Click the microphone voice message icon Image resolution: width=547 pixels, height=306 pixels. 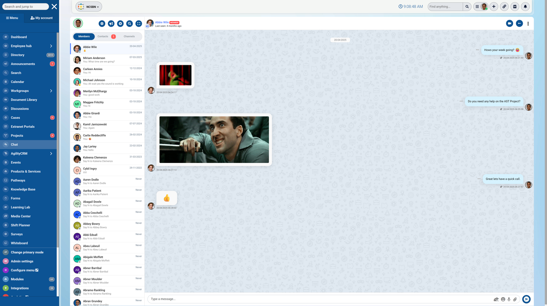[x=509, y=299]
